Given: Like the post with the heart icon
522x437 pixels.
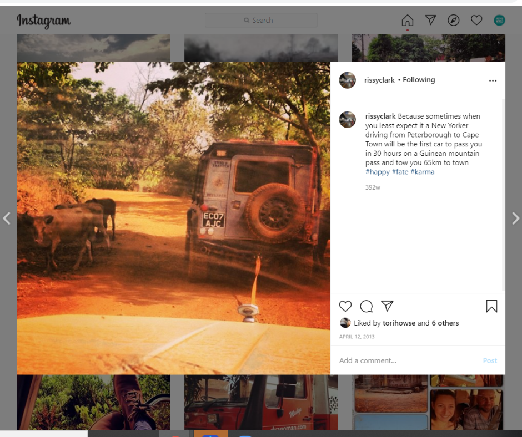Looking at the screenshot, I should pos(345,306).
